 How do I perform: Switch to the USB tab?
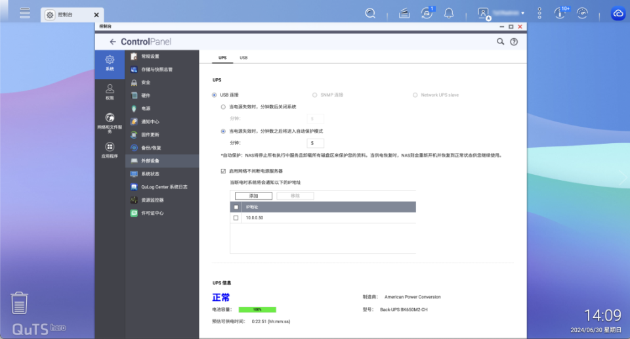coord(243,58)
